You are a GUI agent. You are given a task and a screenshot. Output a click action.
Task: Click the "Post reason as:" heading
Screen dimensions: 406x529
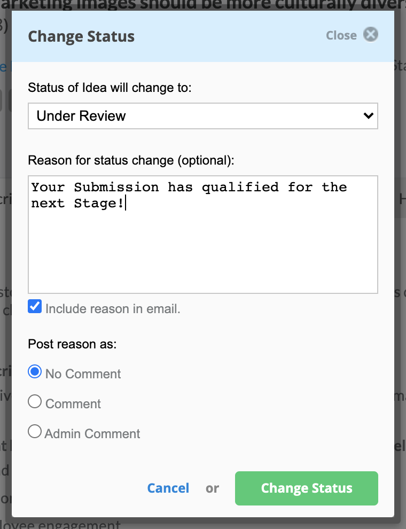click(72, 344)
